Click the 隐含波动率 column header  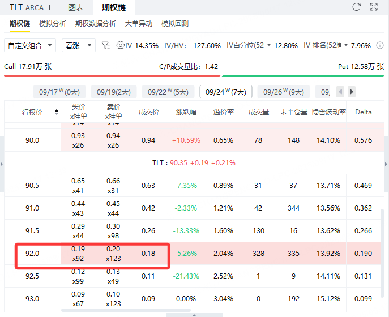click(329, 112)
